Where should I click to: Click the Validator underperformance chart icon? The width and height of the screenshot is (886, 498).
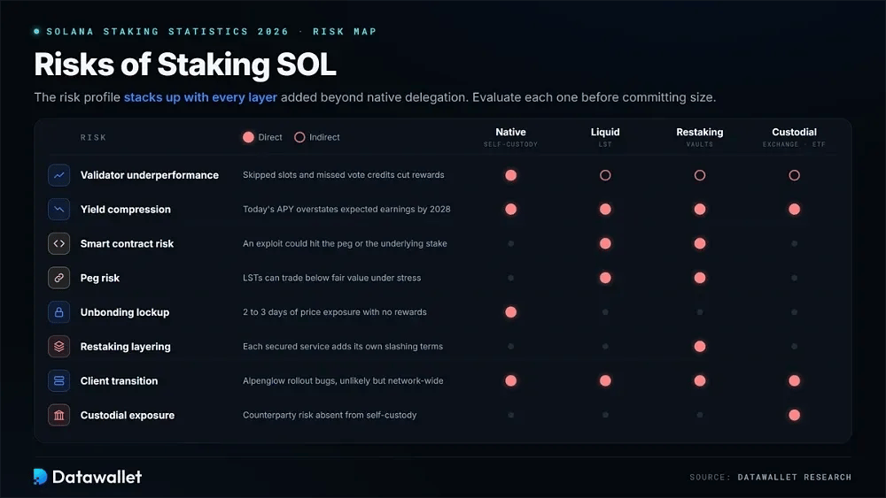point(58,175)
